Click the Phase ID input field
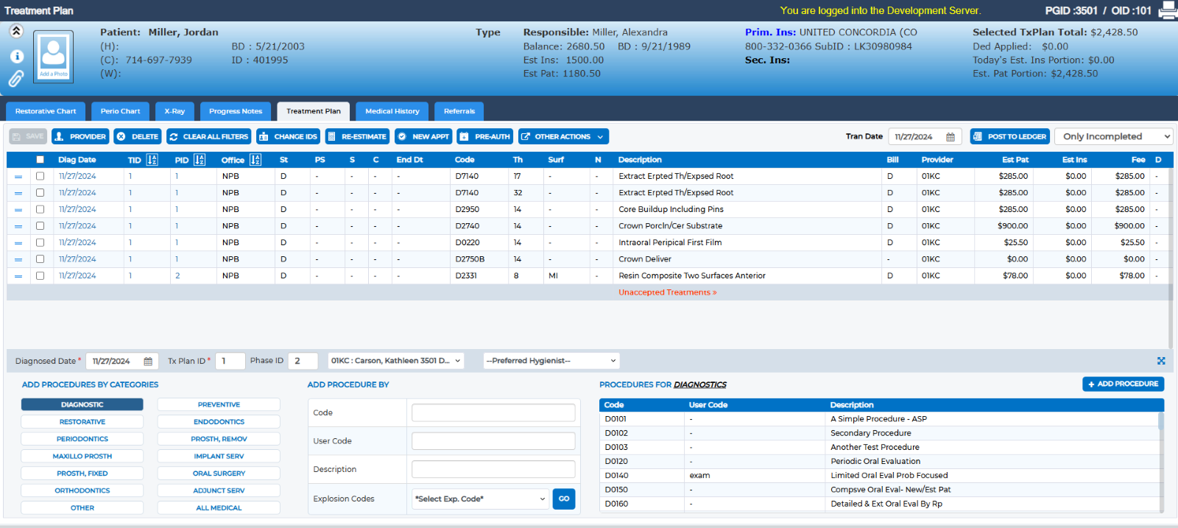1178x528 pixels. pyautogui.click(x=303, y=361)
